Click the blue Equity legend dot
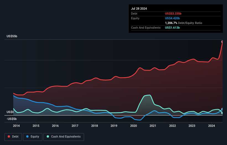 [x=27, y=136]
